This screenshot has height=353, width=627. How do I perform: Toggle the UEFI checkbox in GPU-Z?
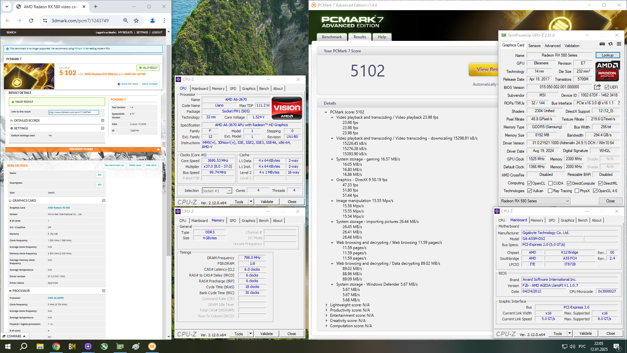[607, 87]
